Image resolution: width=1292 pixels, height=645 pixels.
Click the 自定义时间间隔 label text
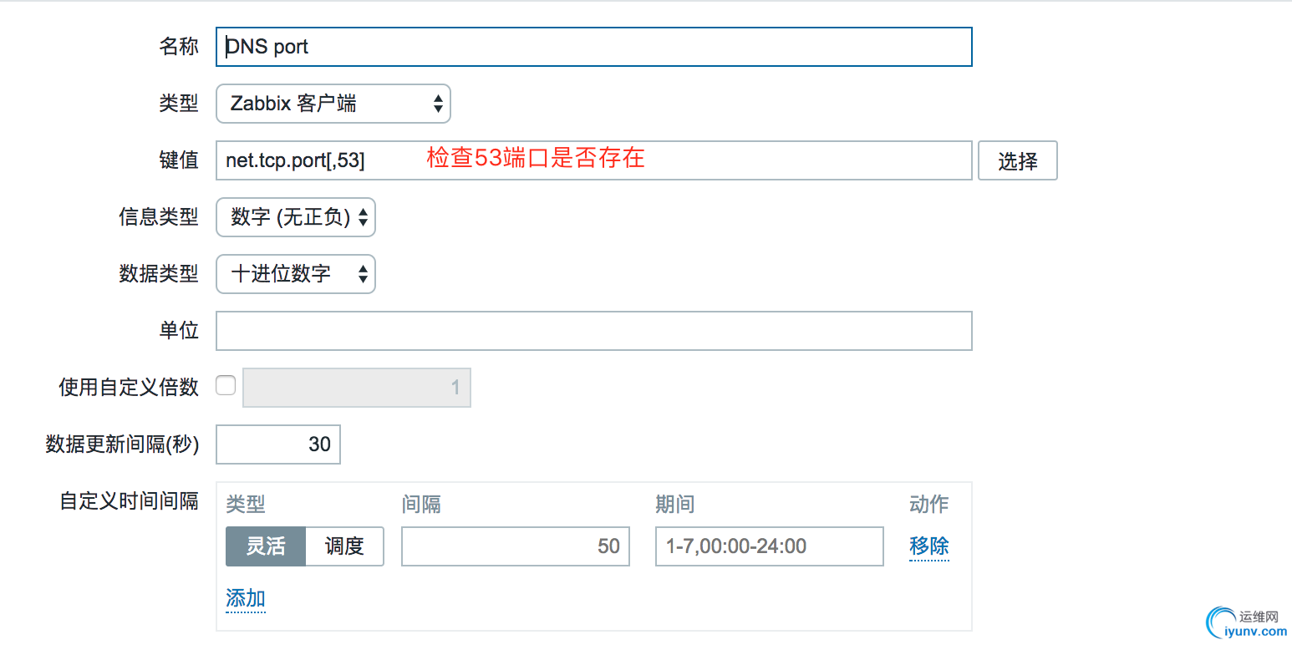pos(129,500)
